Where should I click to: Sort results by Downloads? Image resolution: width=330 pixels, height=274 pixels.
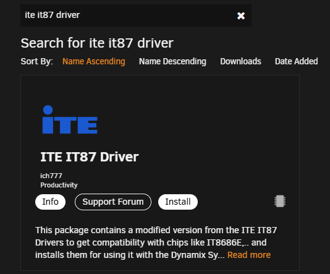pos(240,61)
